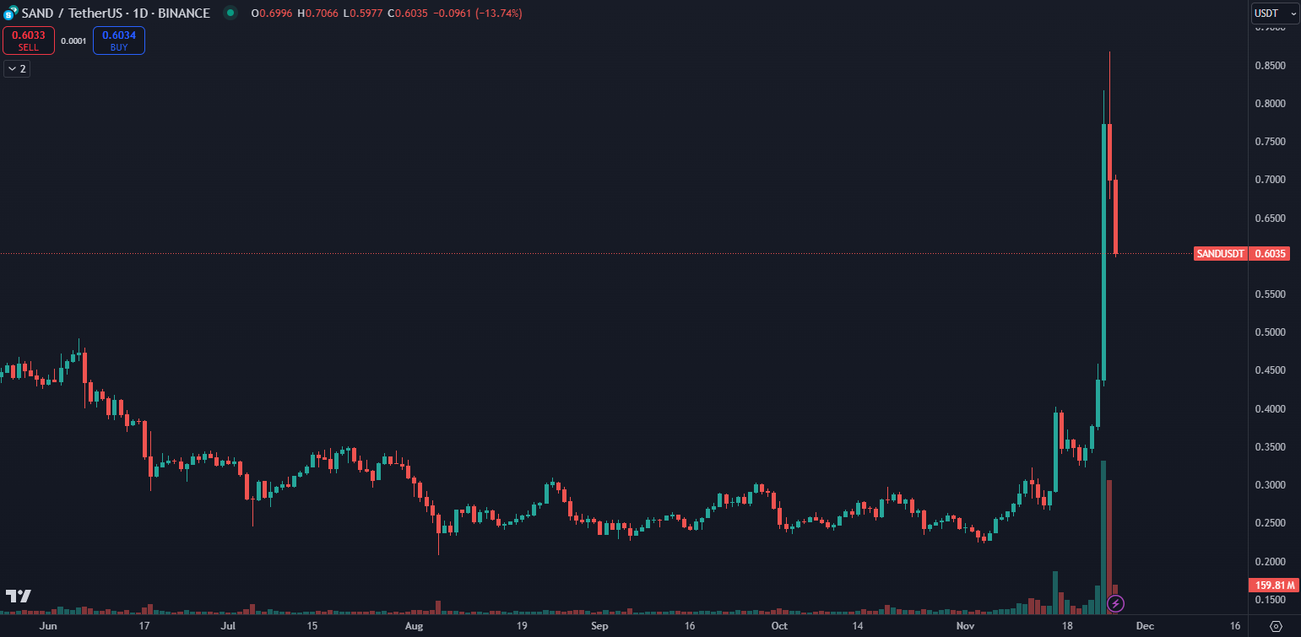1301x637 pixels.
Task: Click the Aug label on time axis
Action: pos(414,626)
